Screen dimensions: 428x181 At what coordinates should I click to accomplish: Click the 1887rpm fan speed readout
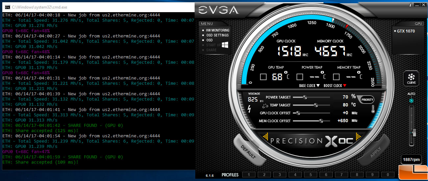[411, 160]
